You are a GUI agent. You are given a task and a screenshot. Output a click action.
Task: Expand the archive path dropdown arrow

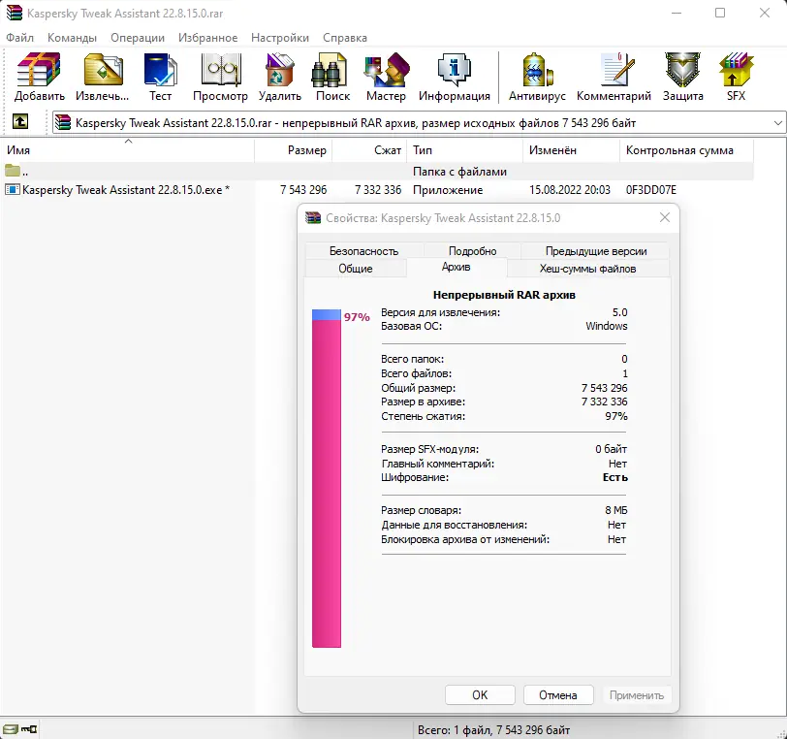click(x=777, y=122)
